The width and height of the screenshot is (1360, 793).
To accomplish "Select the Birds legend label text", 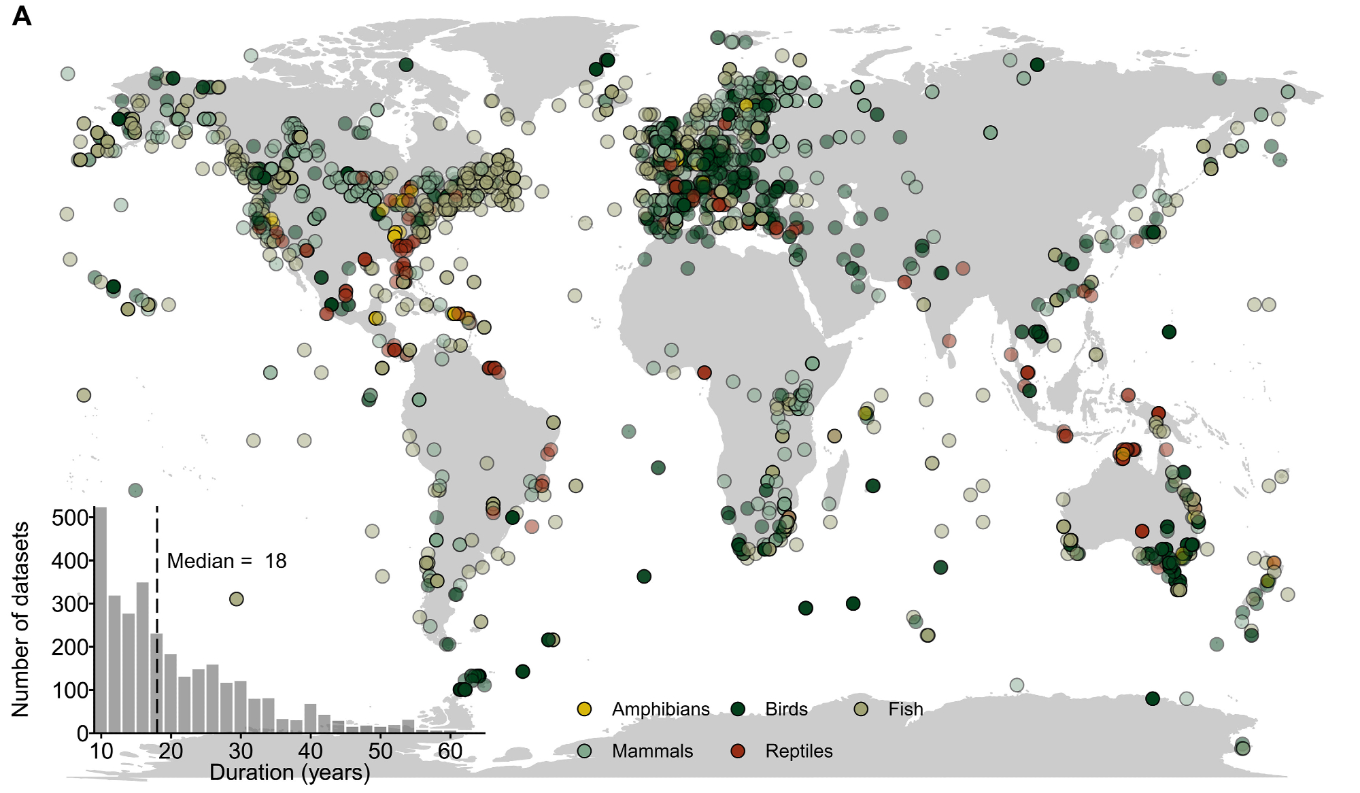I will [786, 709].
